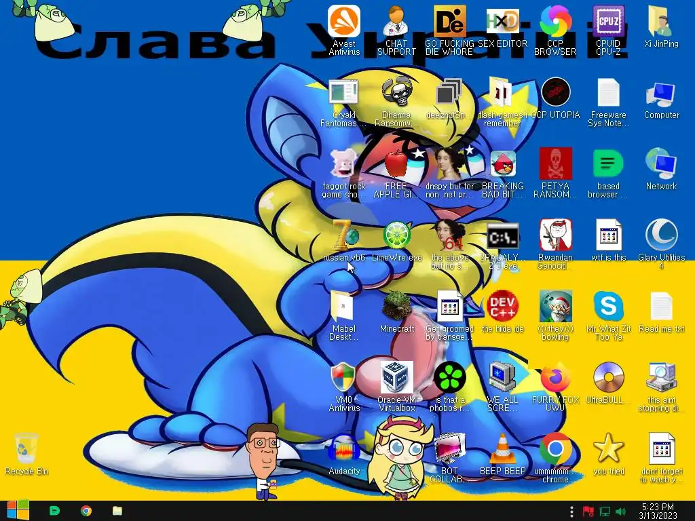695x521 pixels.
Task: Open the network tray icon
Action: [x=605, y=512]
